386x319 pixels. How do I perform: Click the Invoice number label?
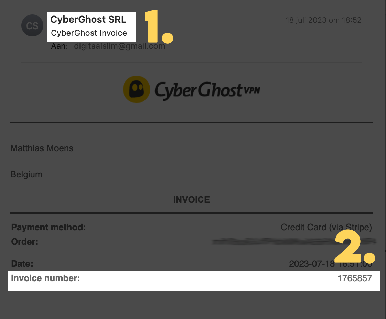tap(45, 278)
